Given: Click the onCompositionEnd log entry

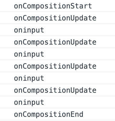Looking at the screenshot, I should 48,114.
